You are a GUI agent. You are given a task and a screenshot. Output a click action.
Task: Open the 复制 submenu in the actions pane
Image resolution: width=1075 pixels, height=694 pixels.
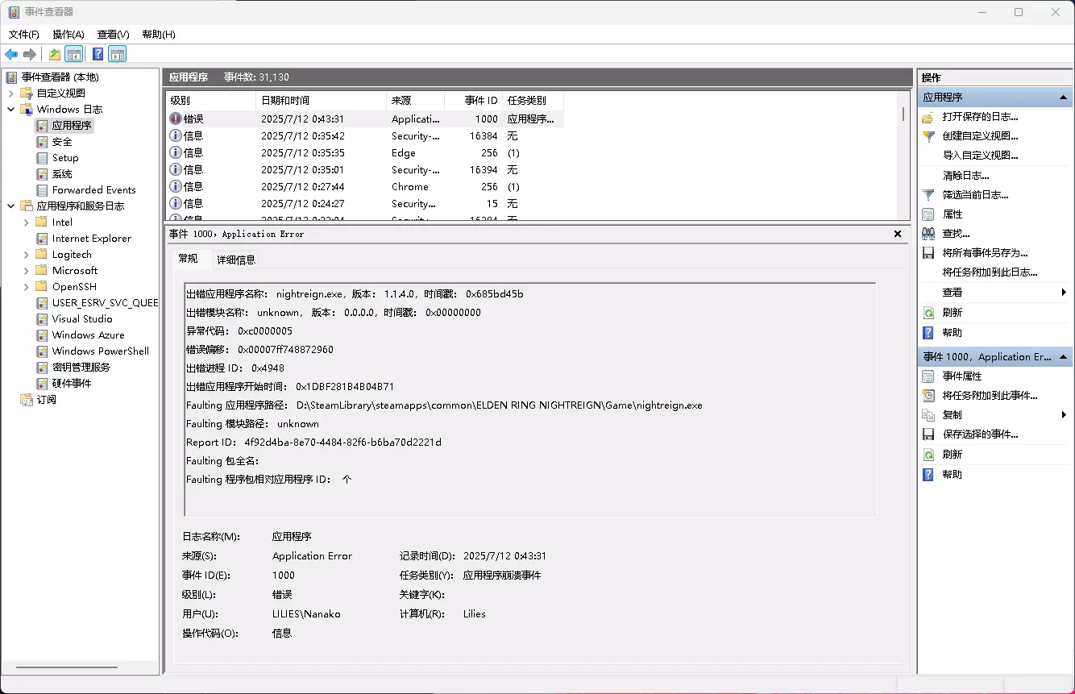click(996, 415)
